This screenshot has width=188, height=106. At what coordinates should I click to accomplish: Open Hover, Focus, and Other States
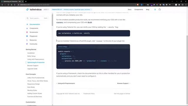tap(38, 81)
